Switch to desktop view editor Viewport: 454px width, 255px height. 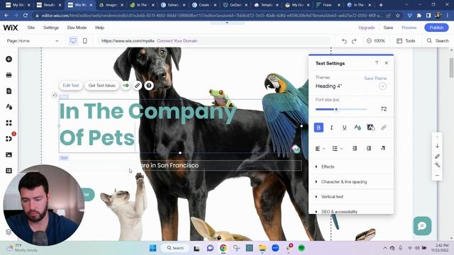[73, 41]
